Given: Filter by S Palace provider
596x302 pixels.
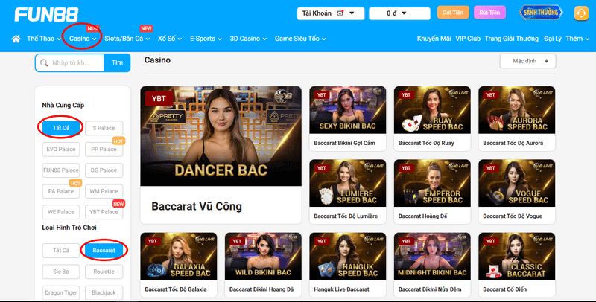Looking at the screenshot, I should tap(104, 128).
